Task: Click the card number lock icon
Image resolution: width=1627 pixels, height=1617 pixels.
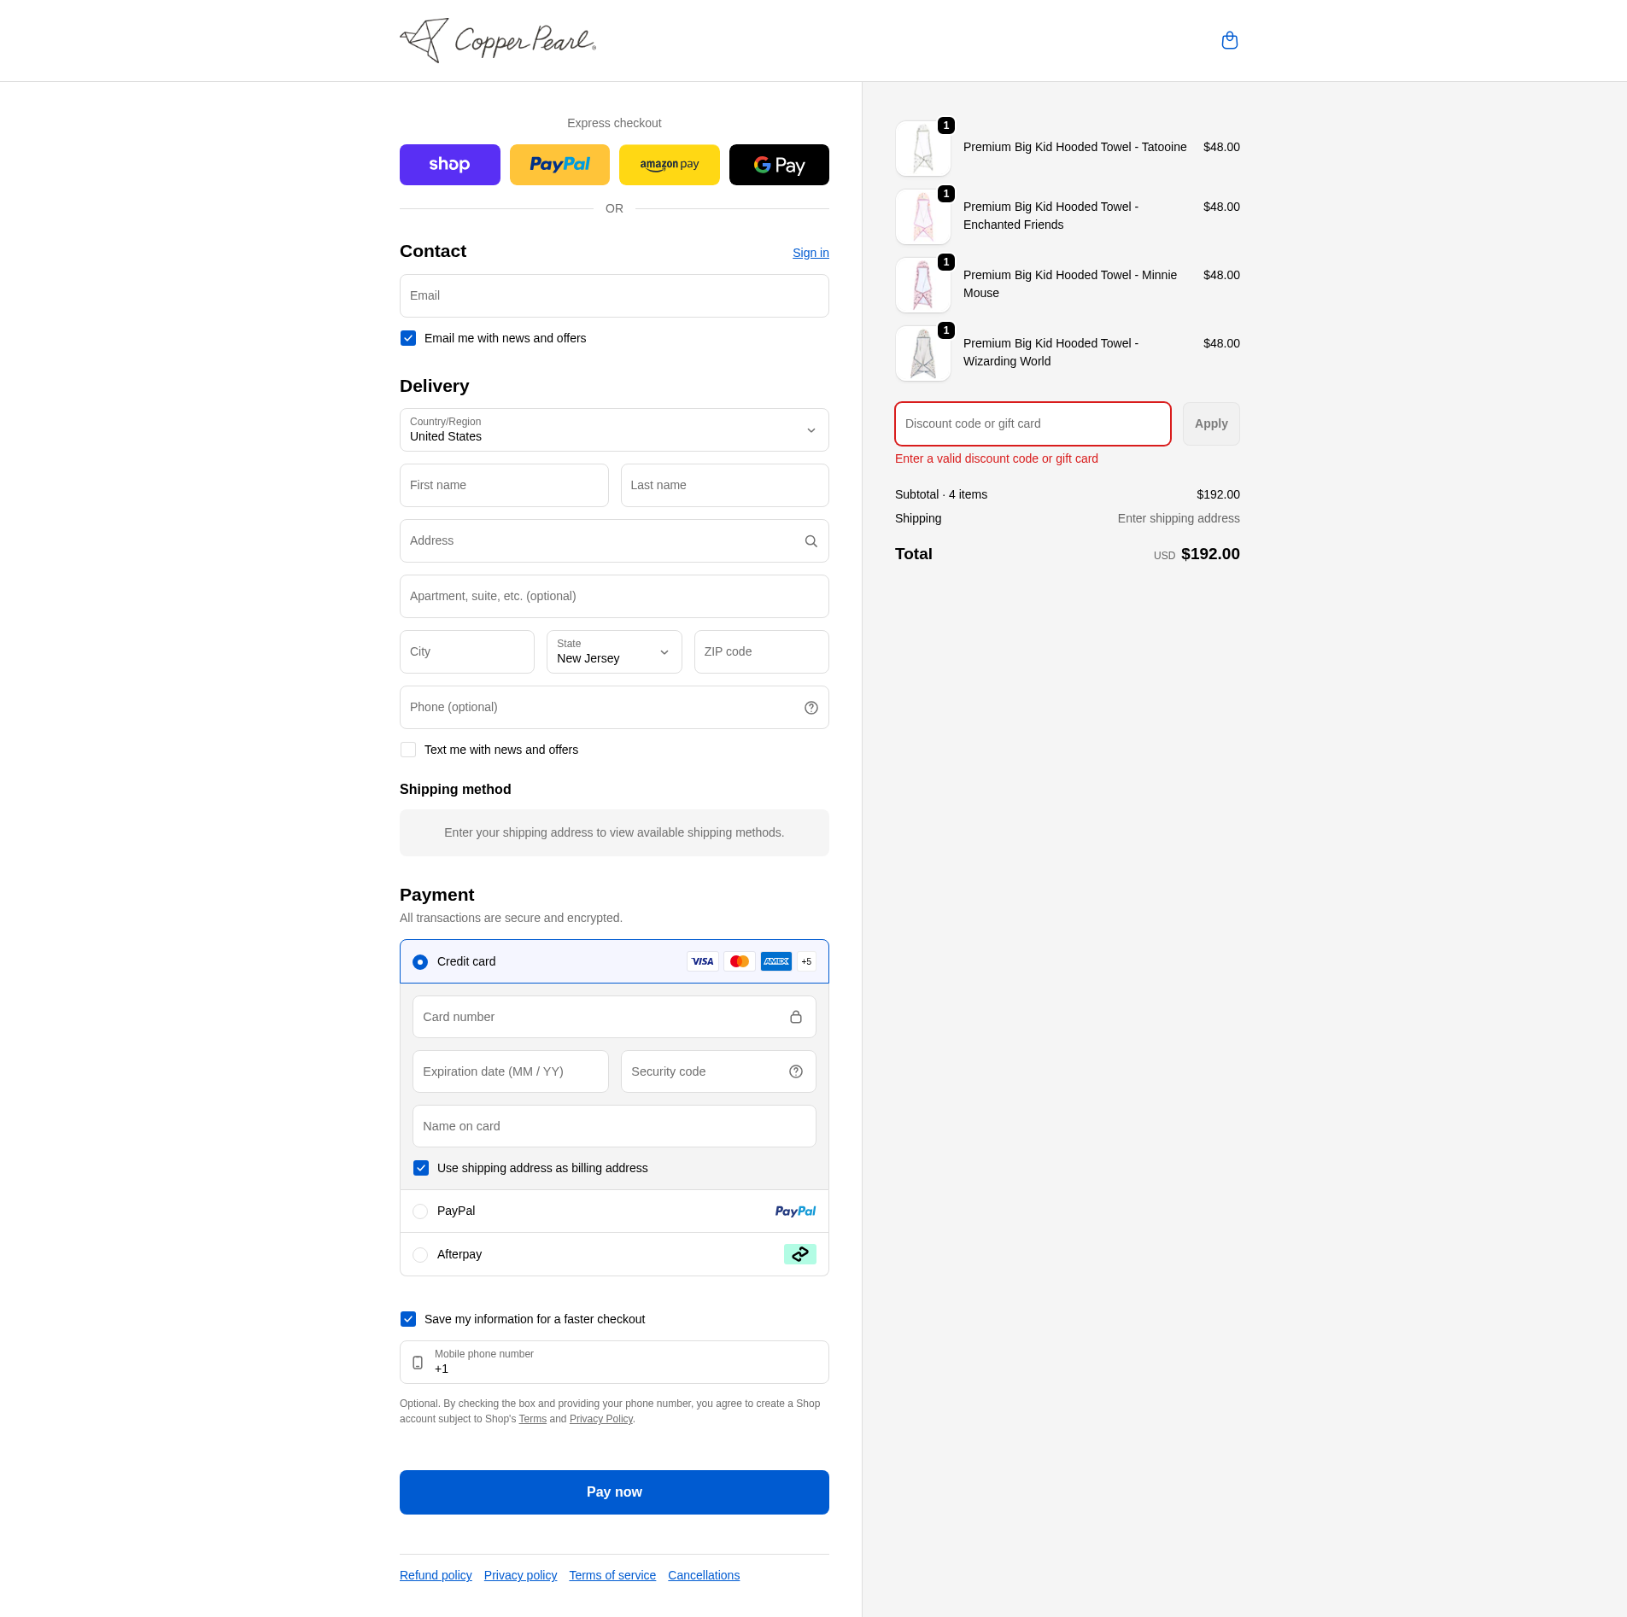Action: tap(795, 1017)
